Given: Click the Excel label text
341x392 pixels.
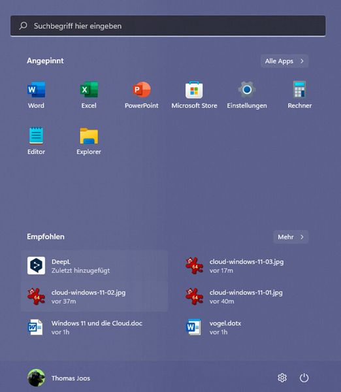Looking at the screenshot, I should tap(89, 105).
